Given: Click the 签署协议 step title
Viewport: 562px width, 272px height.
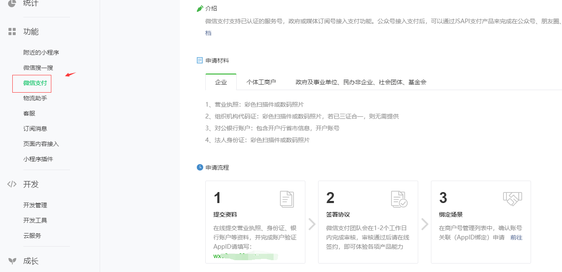Looking at the screenshot, I should [x=338, y=214].
